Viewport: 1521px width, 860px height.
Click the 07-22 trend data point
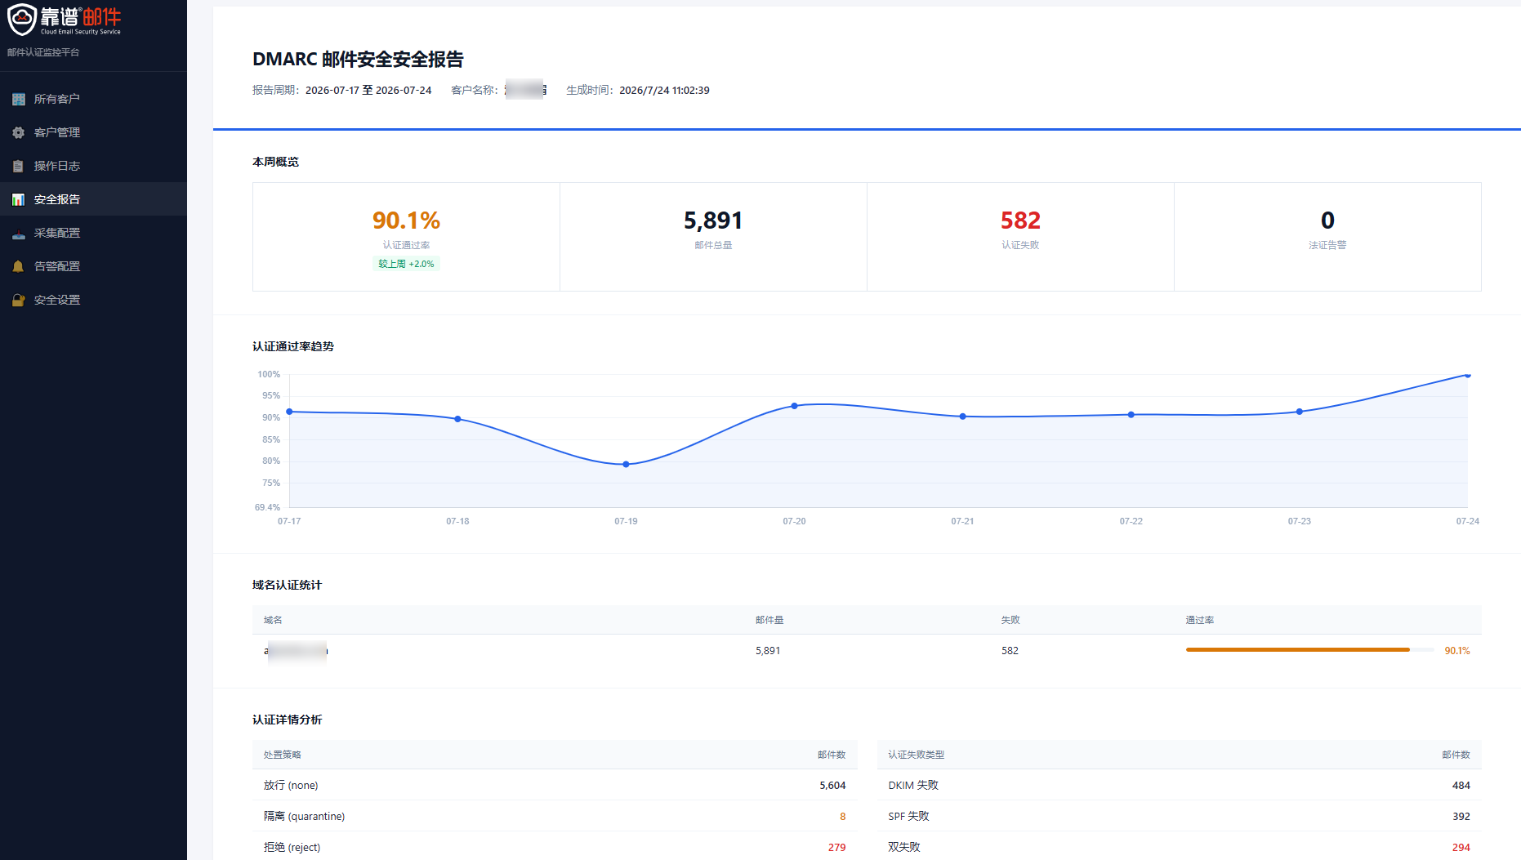[x=1131, y=415]
